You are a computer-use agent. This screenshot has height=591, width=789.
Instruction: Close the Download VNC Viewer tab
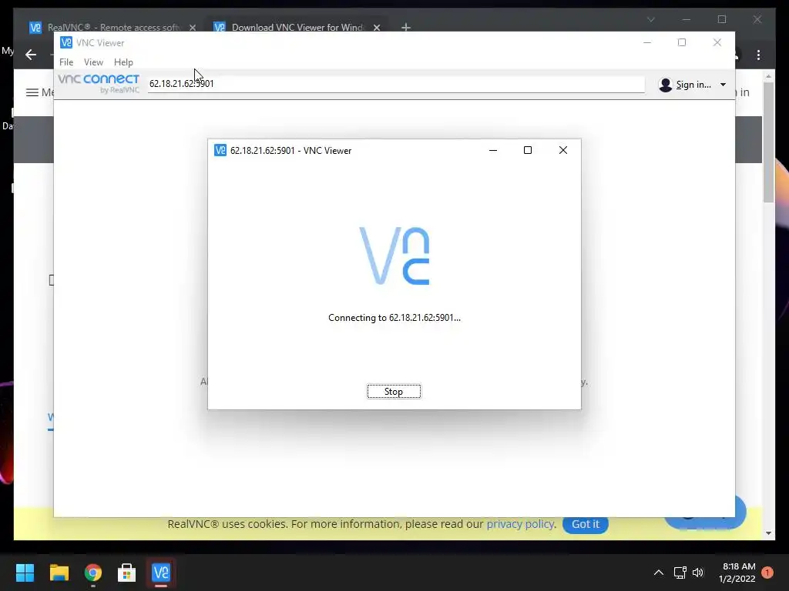(376, 28)
